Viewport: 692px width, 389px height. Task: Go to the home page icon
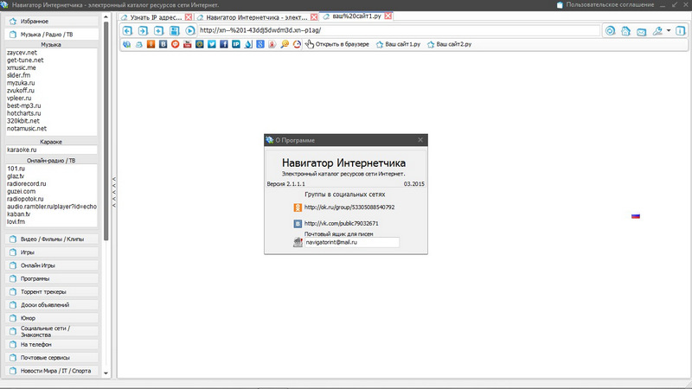coord(625,31)
